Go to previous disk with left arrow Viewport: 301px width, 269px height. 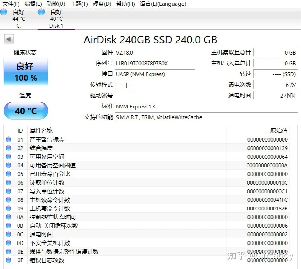(x=9, y=39)
